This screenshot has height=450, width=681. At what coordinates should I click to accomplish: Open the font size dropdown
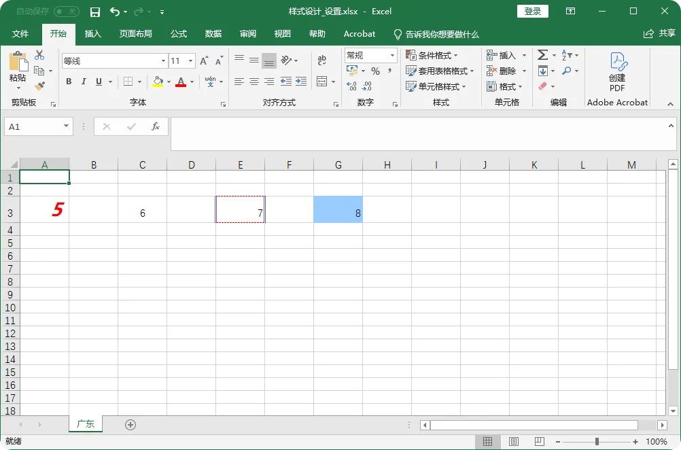coord(191,60)
